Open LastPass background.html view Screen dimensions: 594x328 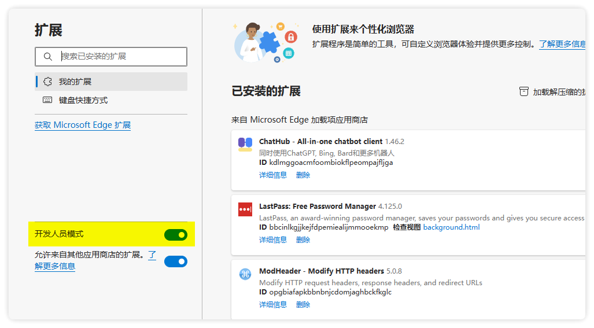tap(451, 227)
